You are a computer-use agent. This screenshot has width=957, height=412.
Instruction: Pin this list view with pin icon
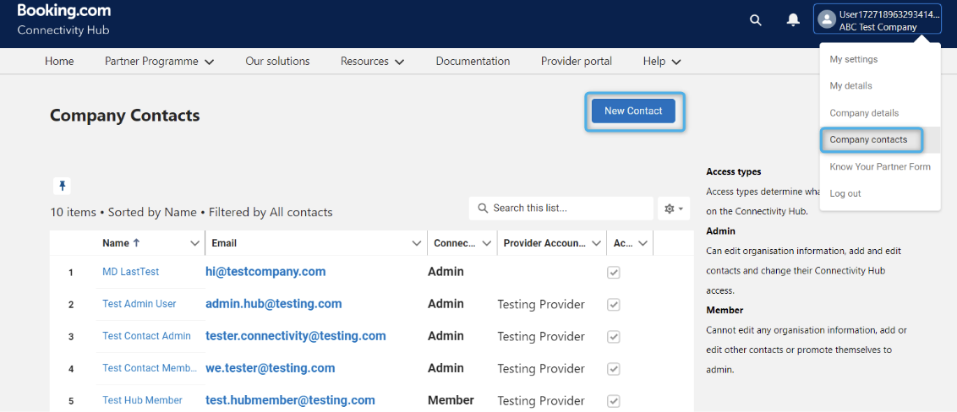click(62, 186)
